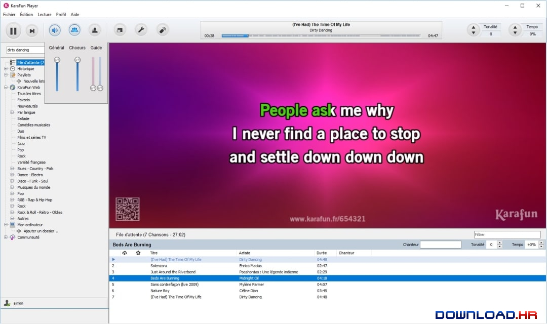Expand the Dance - Electro category
The height and width of the screenshot is (324, 547).
(12, 175)
